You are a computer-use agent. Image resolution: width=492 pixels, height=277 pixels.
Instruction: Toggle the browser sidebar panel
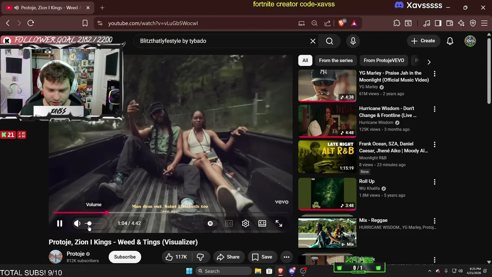click(x=438, y=23)
